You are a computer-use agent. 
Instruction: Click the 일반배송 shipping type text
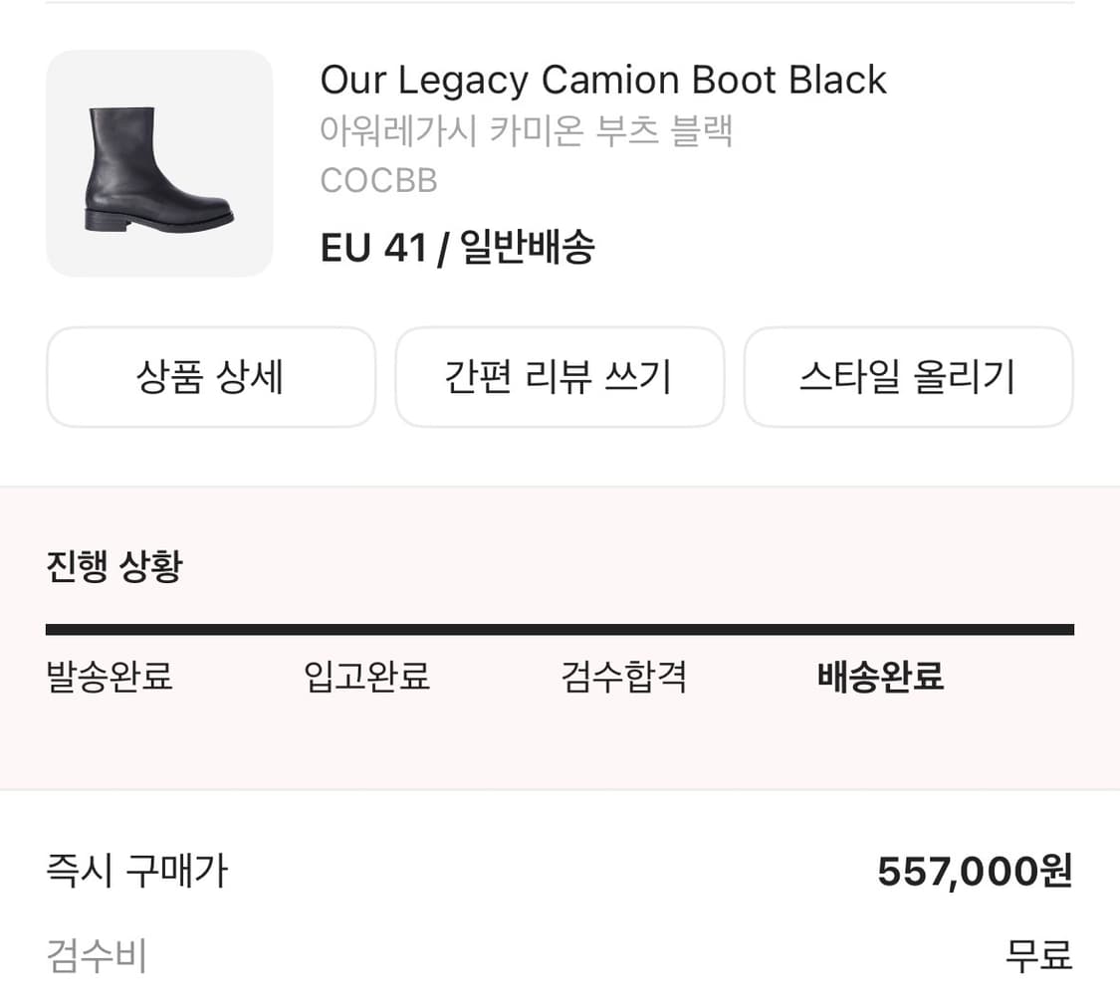[x=528, y=248]
